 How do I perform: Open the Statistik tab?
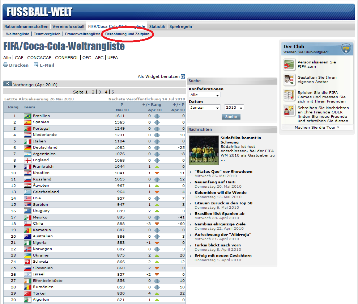pyautogui.click(x=157, y=26)
